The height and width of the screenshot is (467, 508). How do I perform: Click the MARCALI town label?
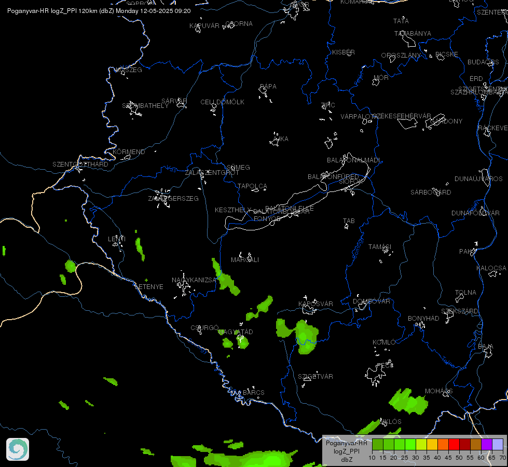(x=245, y=260)
